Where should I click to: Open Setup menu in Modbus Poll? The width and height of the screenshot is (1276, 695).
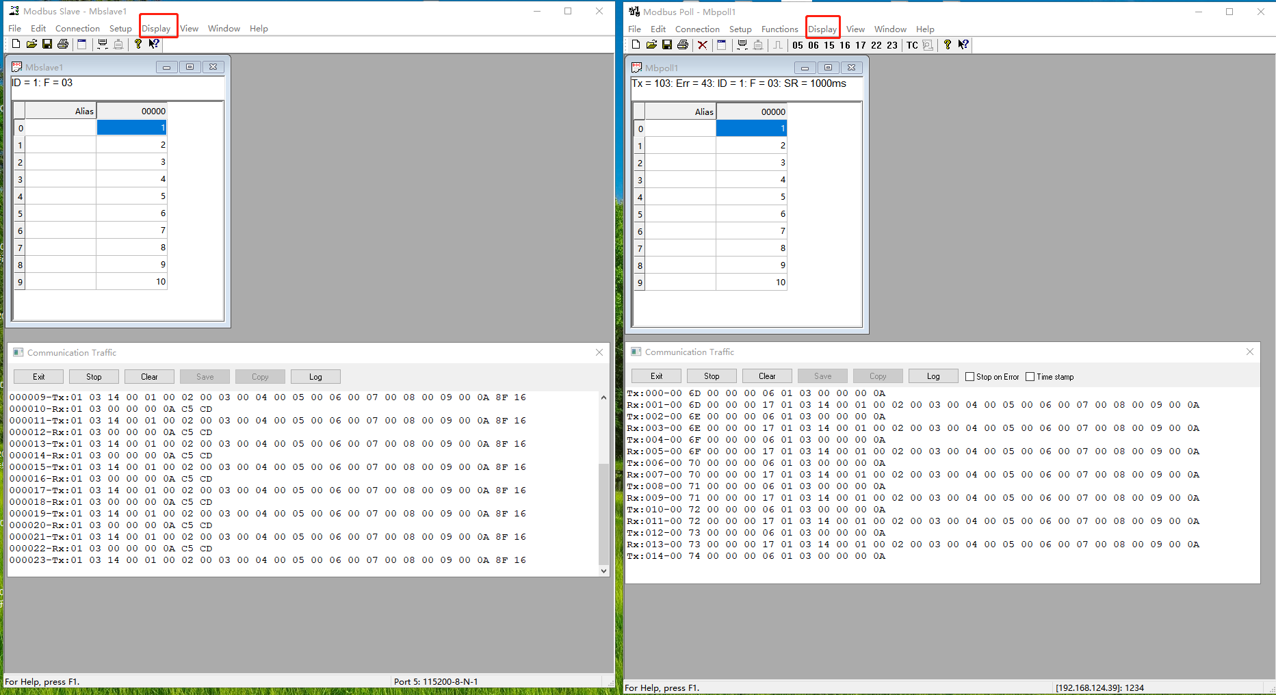(x=740, y=29)
